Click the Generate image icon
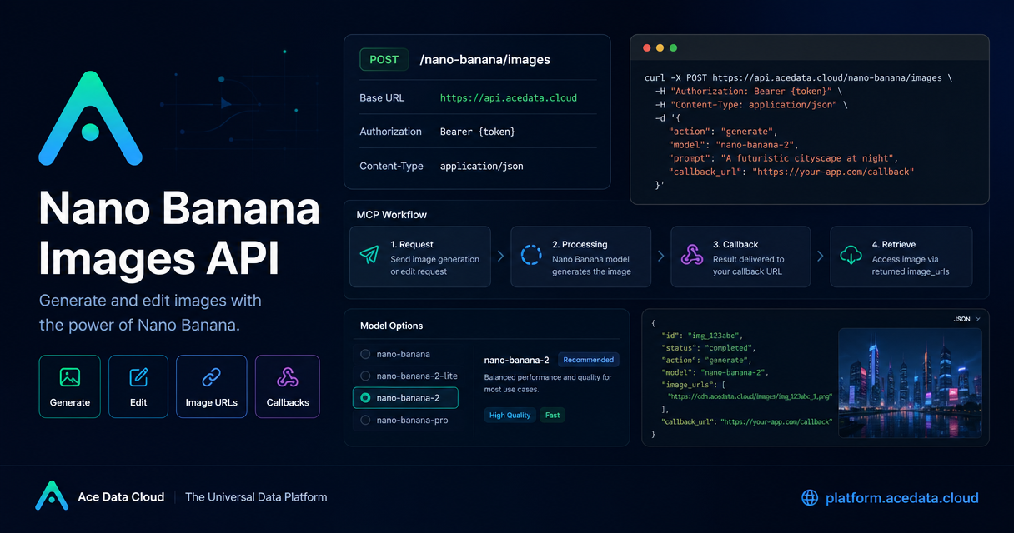This screenshot has height=533, width=1014. pos(70,377)
